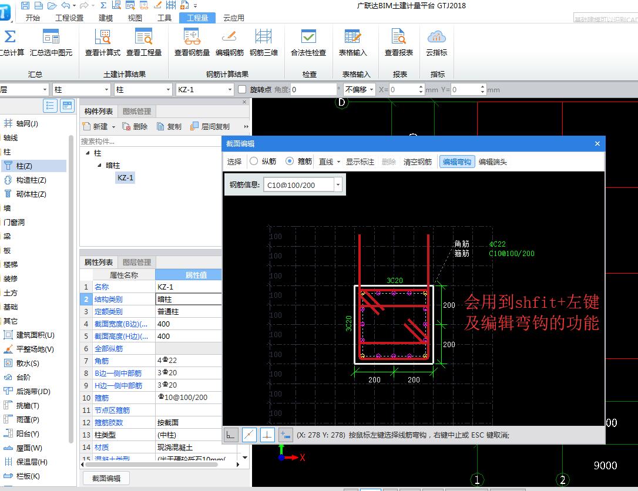Screen dimensions: 638x491
Task: Expand the 新建 dropdown arrow
Action: click(x=113, y=127)
